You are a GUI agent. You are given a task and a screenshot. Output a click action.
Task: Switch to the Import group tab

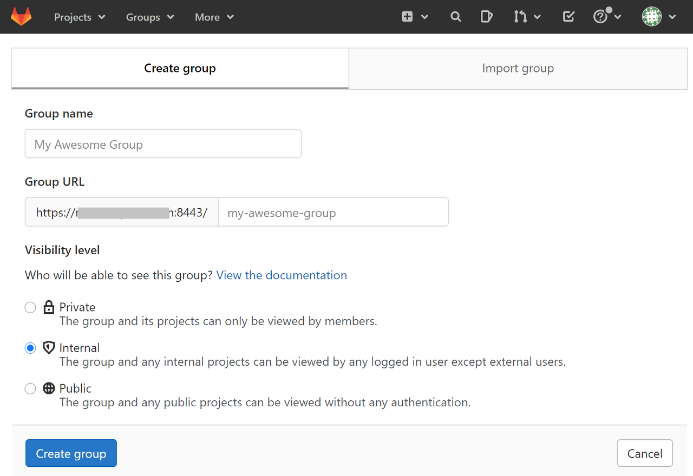click(x=518, y=68)
